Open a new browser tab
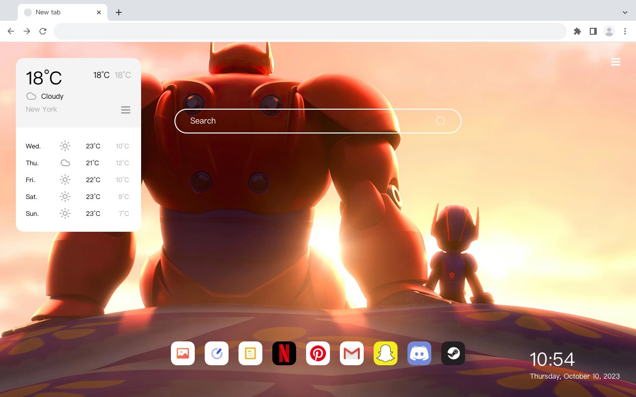Screen dimensions: 636x397 pyautogui.click(x=118, y=12)
